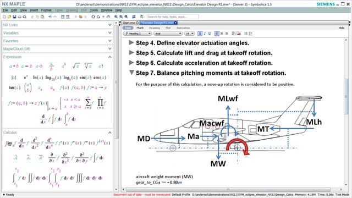Apply italic formatting with I icon

[205, 34]
